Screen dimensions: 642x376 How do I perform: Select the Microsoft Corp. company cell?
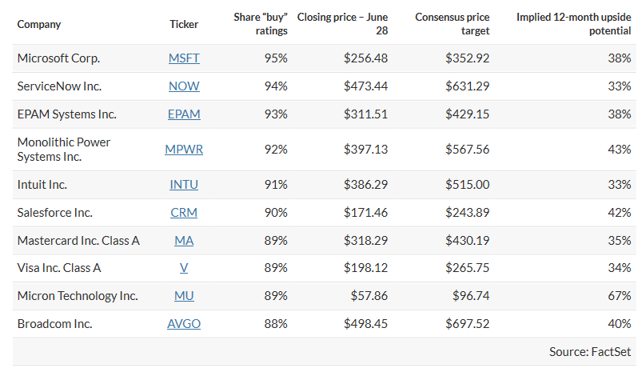(59, 58)
